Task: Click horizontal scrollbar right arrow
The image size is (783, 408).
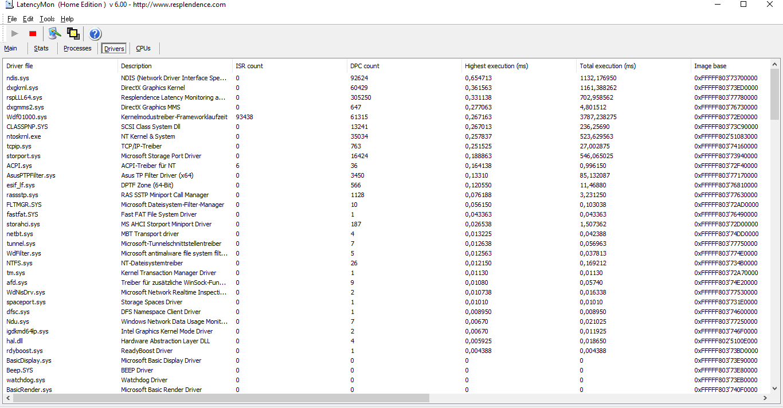Action: [x=765, y=398]
